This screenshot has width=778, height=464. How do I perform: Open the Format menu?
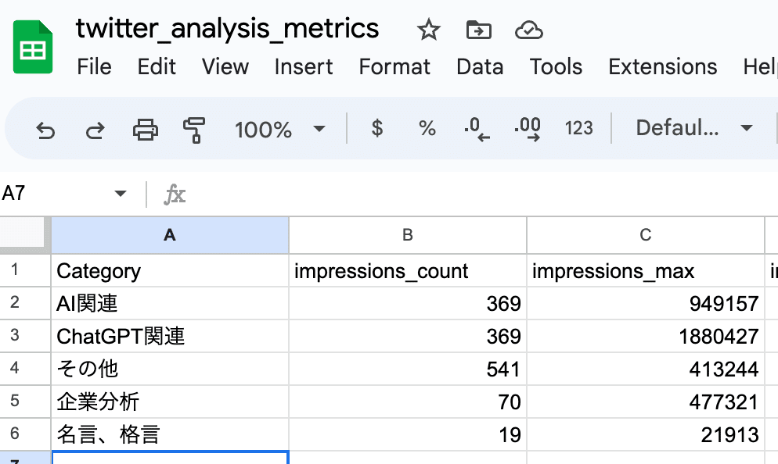(394, 67)
